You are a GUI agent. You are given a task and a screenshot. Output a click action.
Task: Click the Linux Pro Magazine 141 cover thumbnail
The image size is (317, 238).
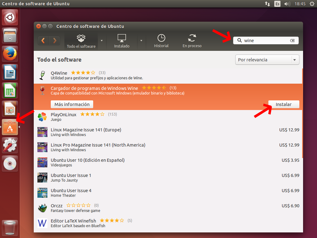pyautogui.click(x=42, y=147)
